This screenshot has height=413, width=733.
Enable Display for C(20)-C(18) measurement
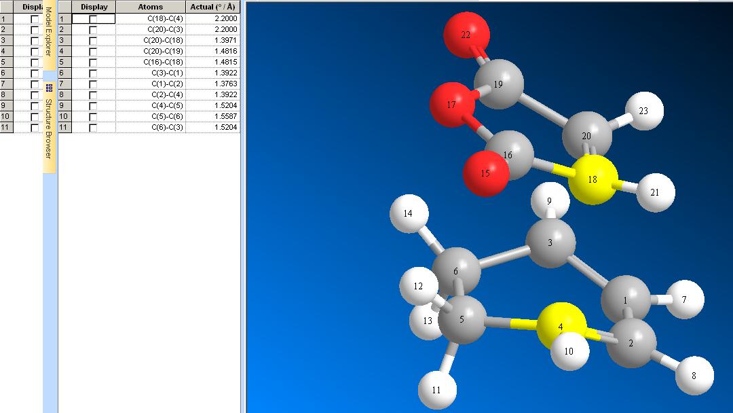point(93,41)
